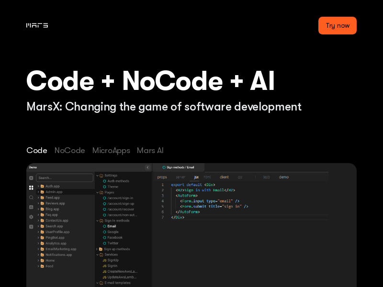
Task: Switch to the server editor tab
Action: point(180,177)
